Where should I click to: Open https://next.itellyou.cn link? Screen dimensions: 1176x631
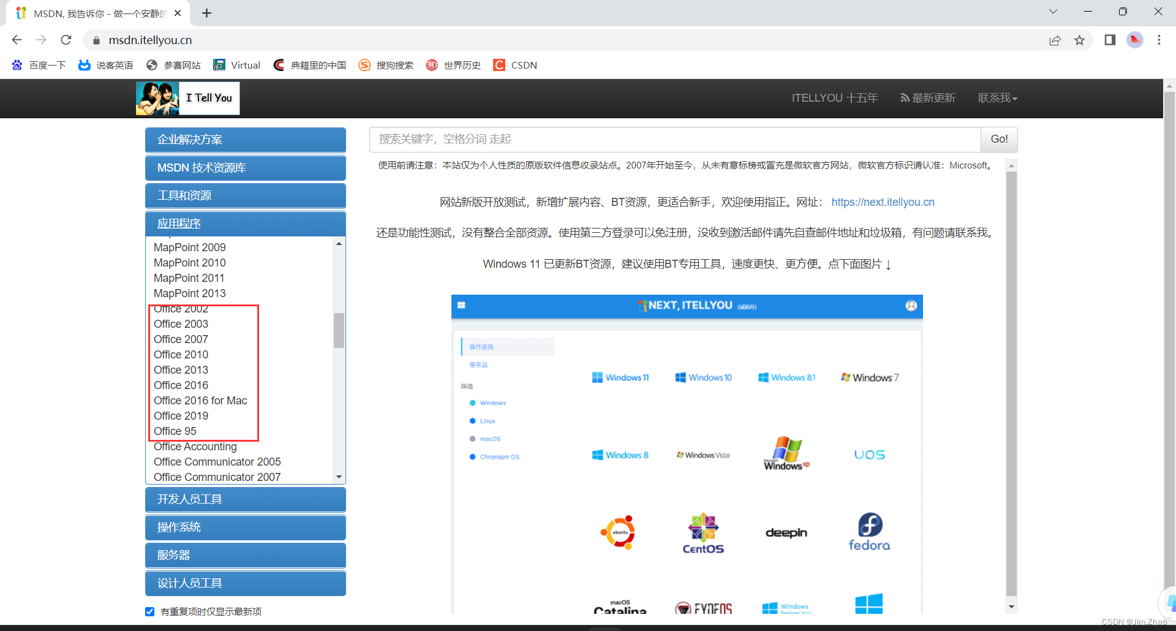[x=883, y=202]
